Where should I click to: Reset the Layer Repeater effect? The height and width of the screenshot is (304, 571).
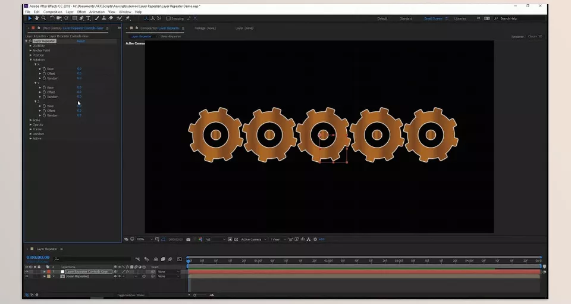(x=81, y=41)
